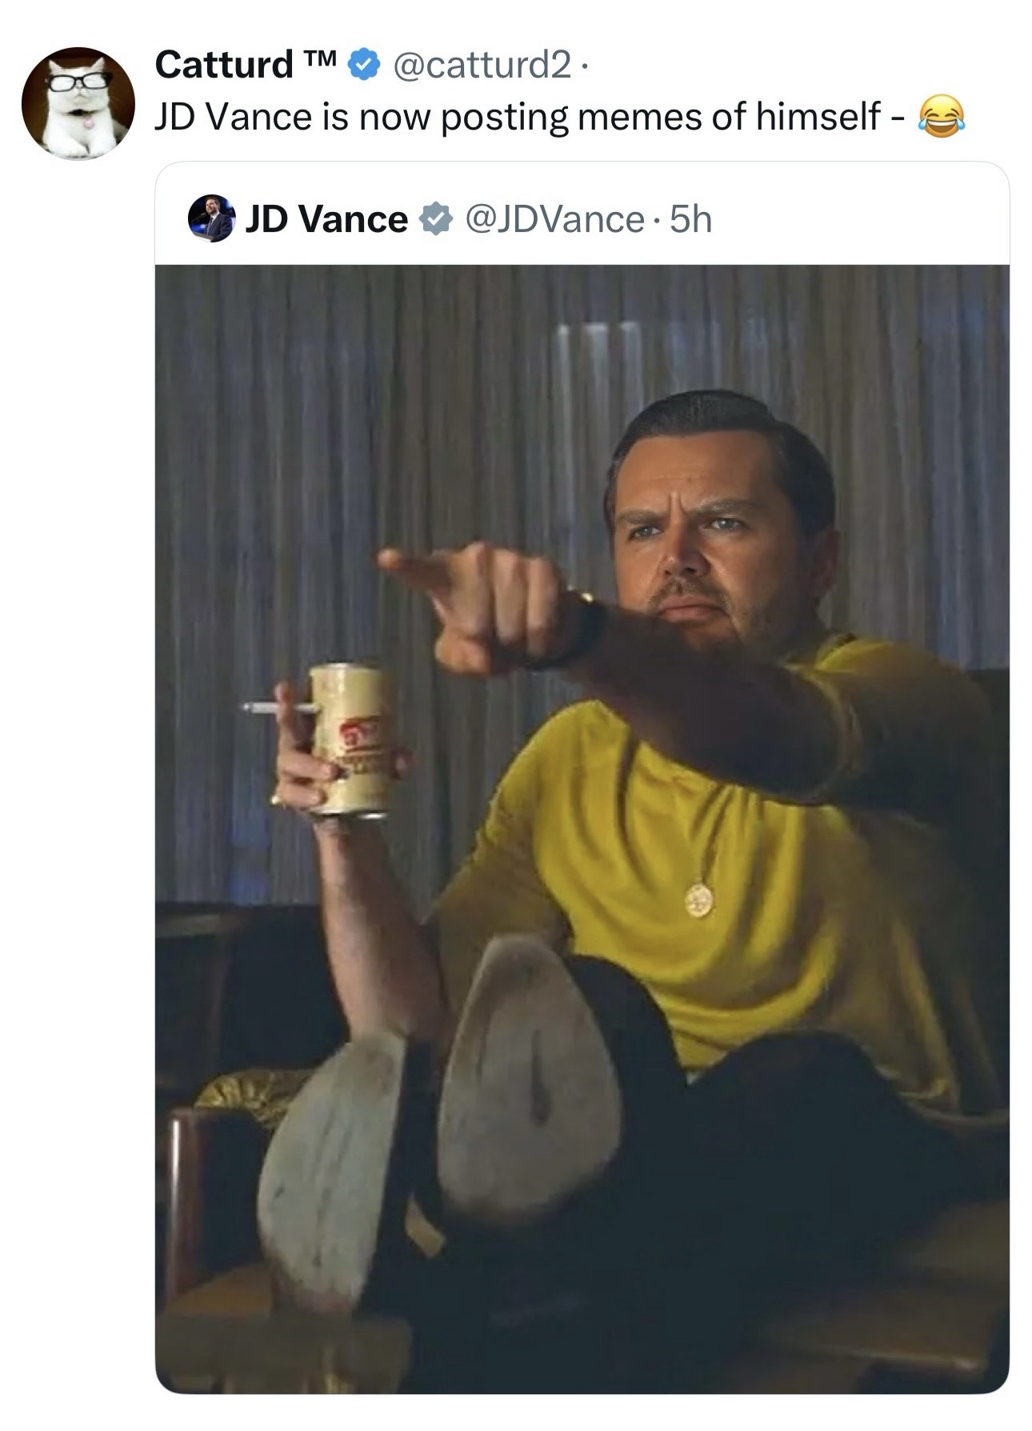Click JD Vance's gray verified badge
Viewport: 1032px width, 1431px height.
pos(436,219)
